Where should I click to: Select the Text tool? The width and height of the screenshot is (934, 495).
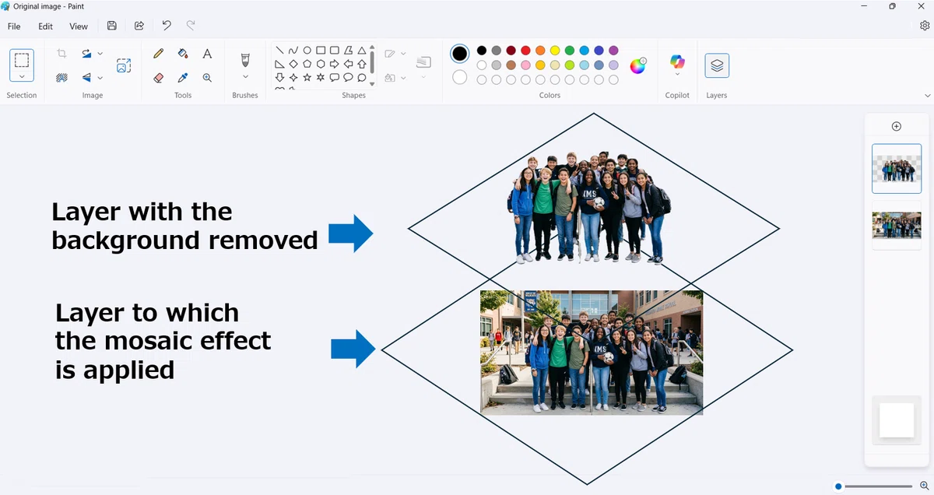pyautogui.click(x=207, y=54)
